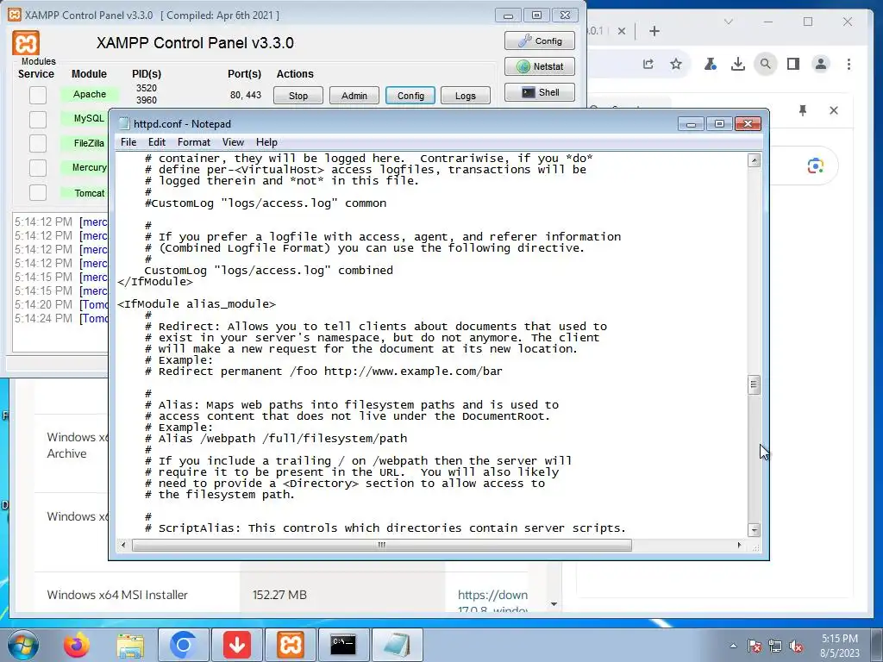Click the network tray icon
The height and width of the screenshot is (662, 883).
(x=775, y=646)
